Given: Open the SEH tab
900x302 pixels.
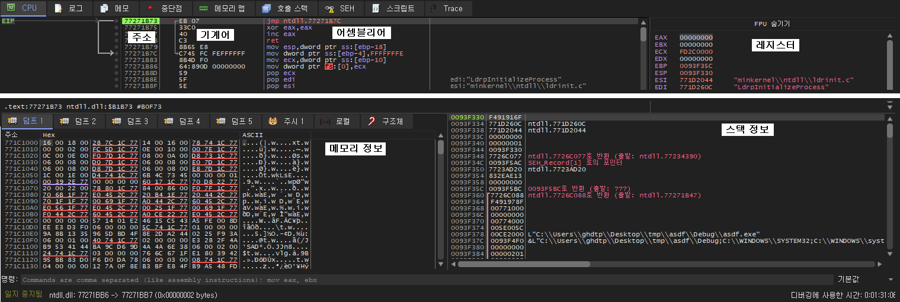Looking at the screenshot, I should point(340,8).
